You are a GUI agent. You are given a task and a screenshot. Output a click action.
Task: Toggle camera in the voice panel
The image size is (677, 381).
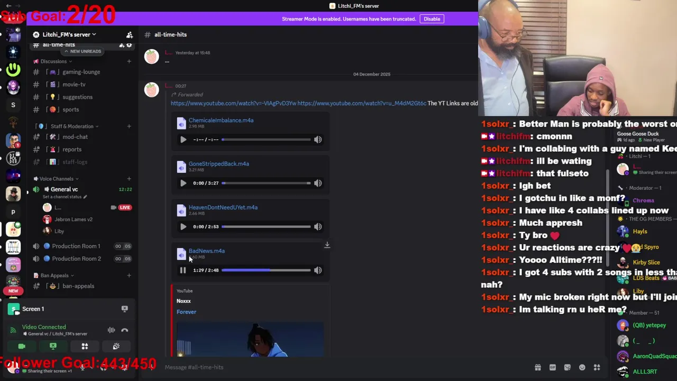coord(22,346)
